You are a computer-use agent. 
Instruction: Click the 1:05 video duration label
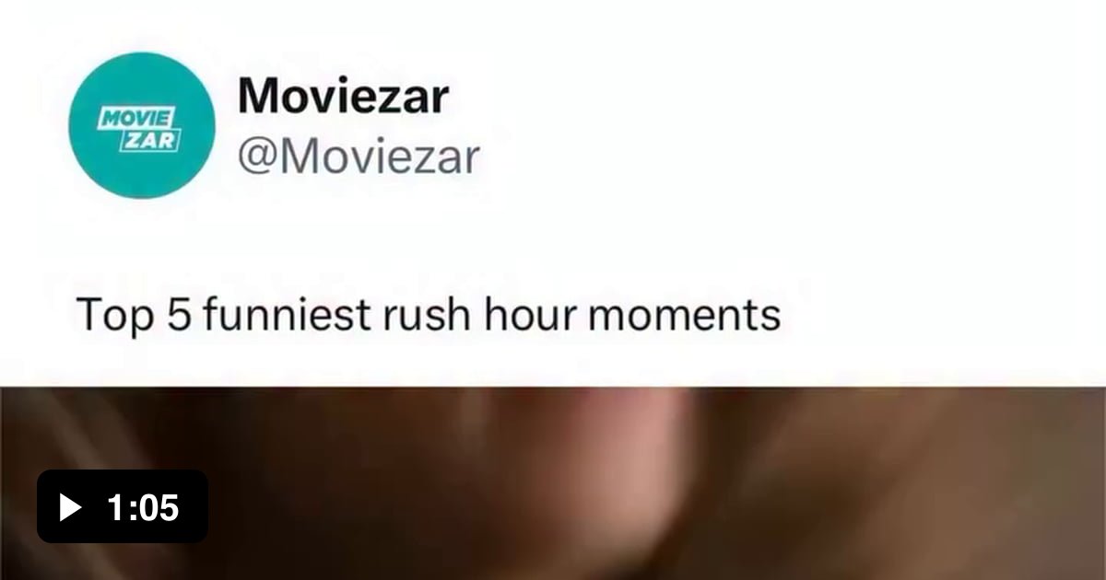(x=143, y=507)
